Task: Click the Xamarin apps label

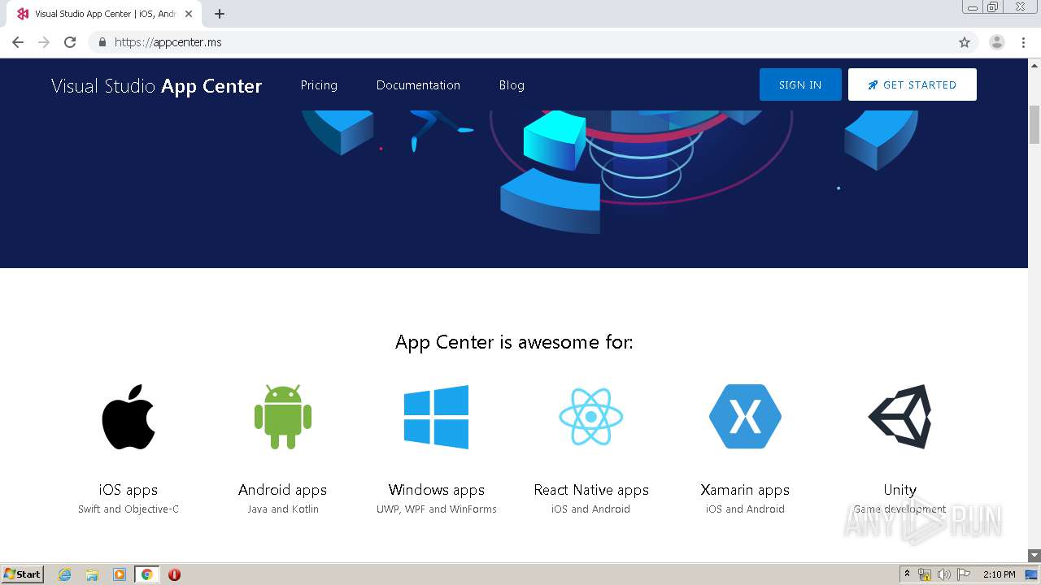Action: 745,490
